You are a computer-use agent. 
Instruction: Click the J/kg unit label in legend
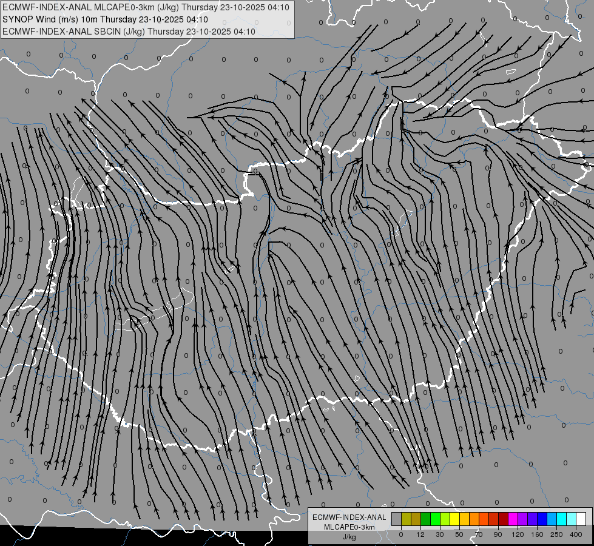349,537
